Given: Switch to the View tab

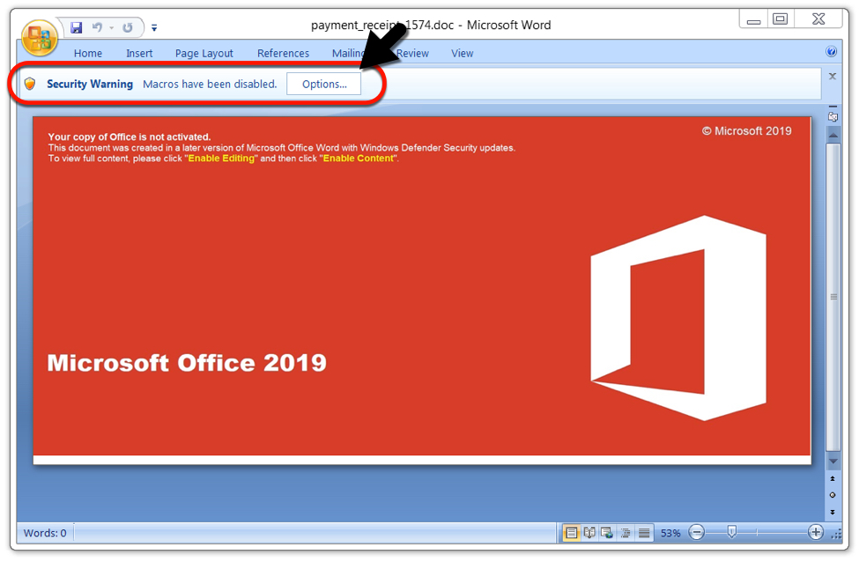Looking at the screenshot, I should pyautogui.click(x=462, y=53).
